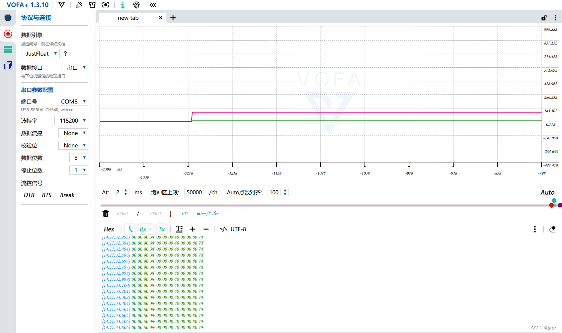Click the 301 points count text
This screenshot has width=562, height=333.
(x=184, y=213)
